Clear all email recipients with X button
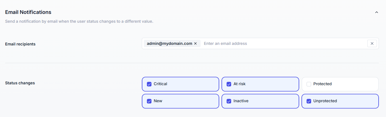386x117 pixels. (x=372, y=43)
